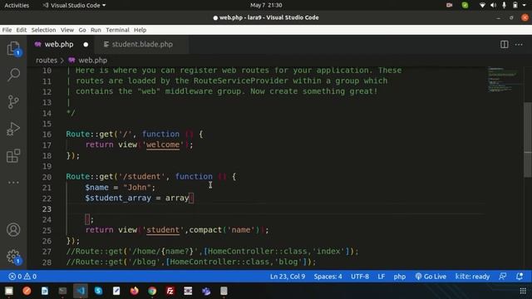Open the Run menu

(x=96, y=30)
